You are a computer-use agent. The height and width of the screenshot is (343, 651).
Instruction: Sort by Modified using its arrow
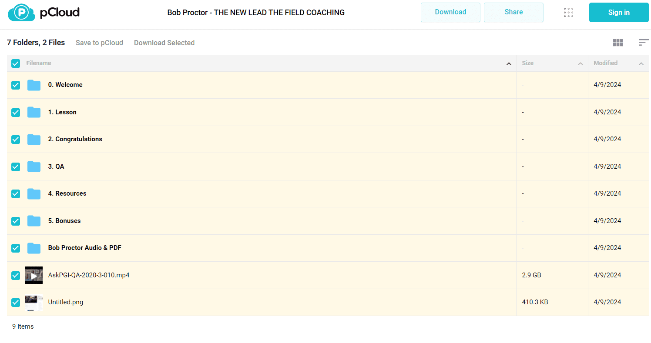point(641,64)
